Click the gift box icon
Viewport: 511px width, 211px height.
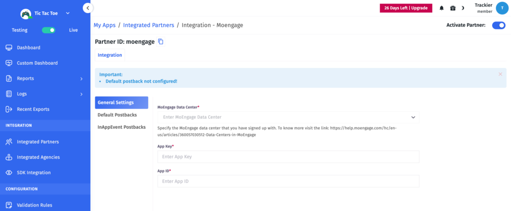(x=453, y=8)
